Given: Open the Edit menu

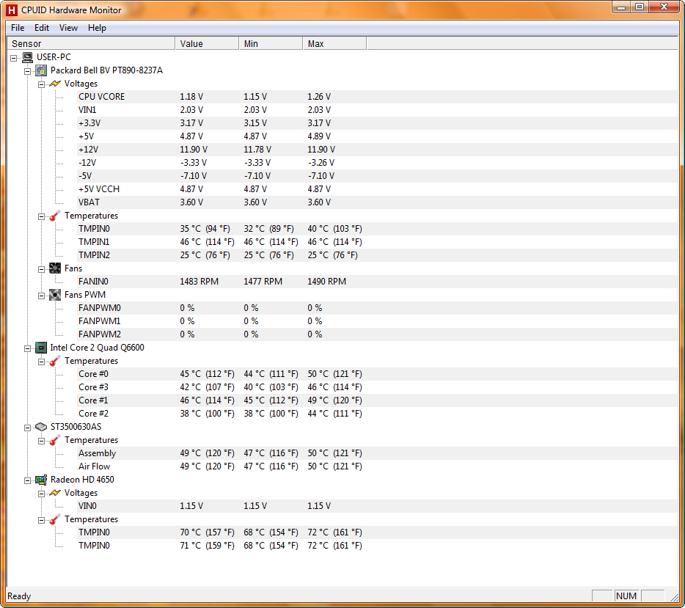Looking at the screenshot, I should 42,28.
